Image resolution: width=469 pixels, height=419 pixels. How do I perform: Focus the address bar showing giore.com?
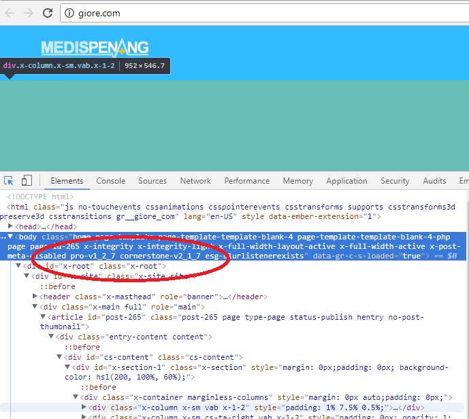click(x=264, y=13)
